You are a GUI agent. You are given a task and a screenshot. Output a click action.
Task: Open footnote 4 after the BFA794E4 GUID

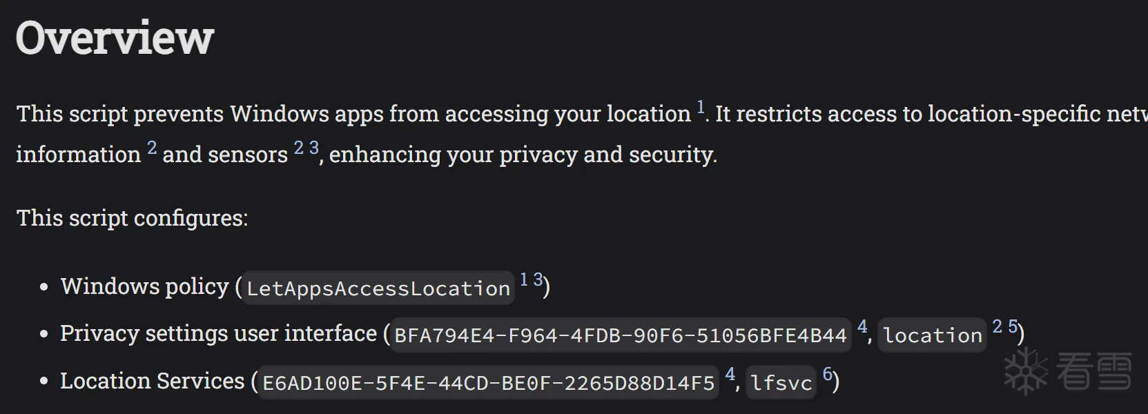coord(862,326)
